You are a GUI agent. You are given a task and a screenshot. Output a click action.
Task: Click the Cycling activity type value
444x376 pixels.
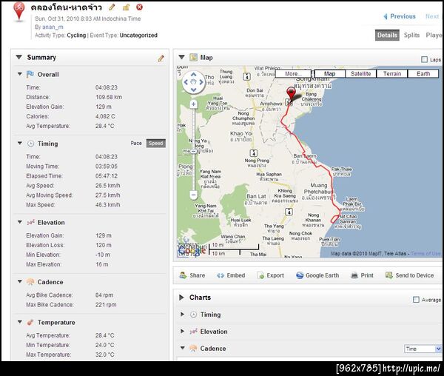(76, 36)
